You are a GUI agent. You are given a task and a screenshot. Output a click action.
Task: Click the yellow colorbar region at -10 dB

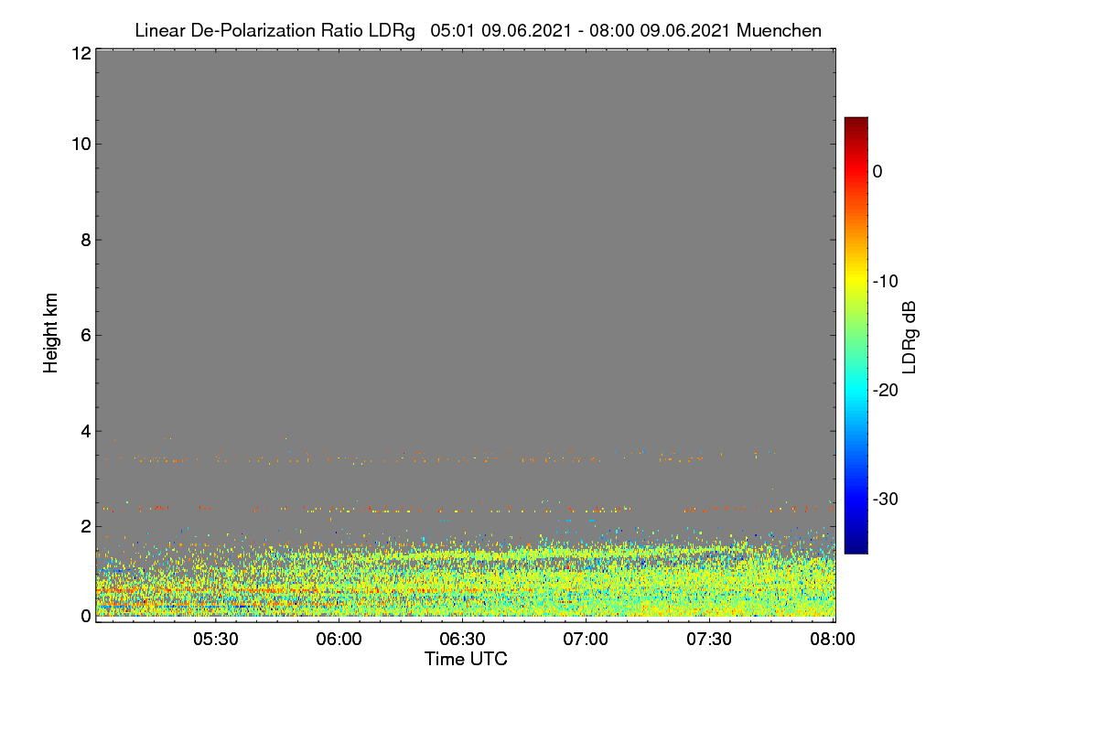coord(856,281)
